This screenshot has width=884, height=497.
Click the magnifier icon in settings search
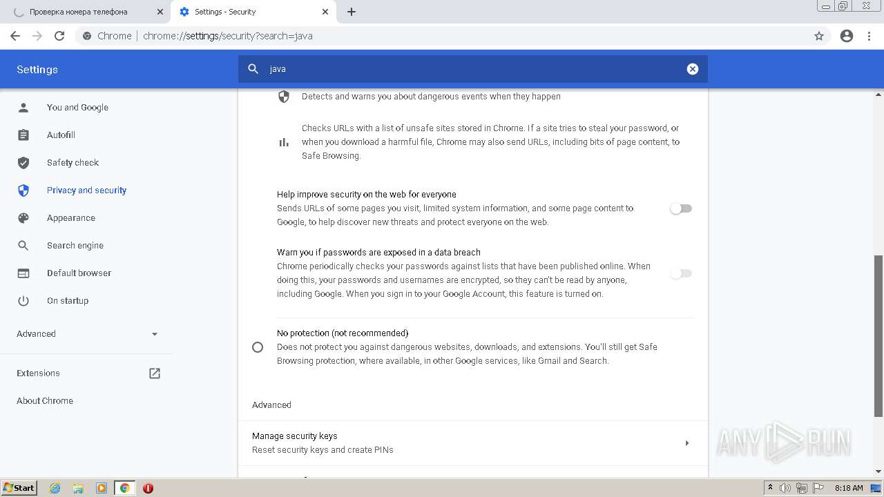coord(253,69)
